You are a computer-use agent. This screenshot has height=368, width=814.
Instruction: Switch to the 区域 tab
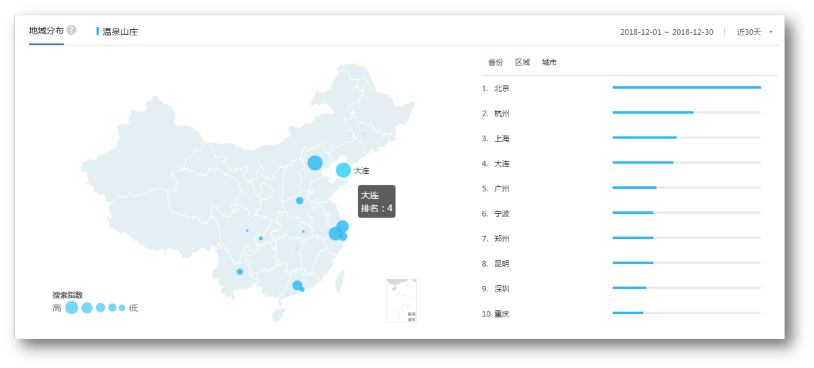coord(522,62)
